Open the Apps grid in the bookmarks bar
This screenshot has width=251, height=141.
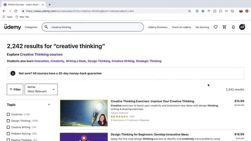[7, 17]
